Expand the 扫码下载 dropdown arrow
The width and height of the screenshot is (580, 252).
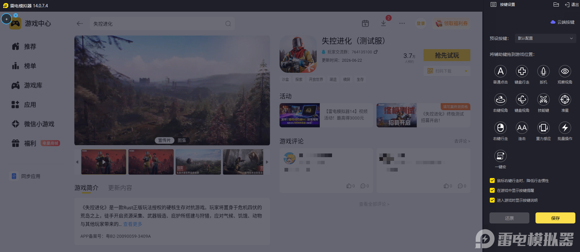(x=466, y=71)
